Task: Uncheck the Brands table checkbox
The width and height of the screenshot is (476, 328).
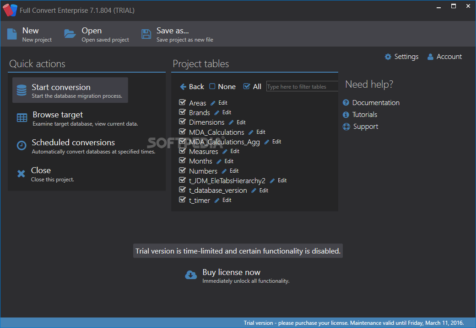Action: (182, 112)
